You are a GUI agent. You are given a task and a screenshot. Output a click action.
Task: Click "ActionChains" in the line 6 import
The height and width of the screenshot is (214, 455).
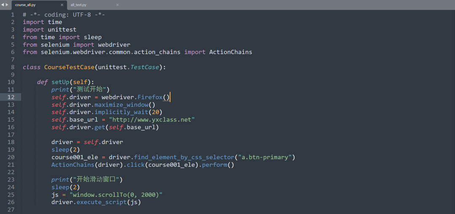[x=231, y=52]
